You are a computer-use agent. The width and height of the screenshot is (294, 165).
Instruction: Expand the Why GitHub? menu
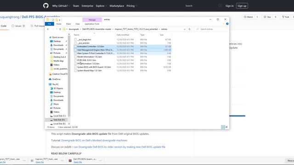[61, 6]
